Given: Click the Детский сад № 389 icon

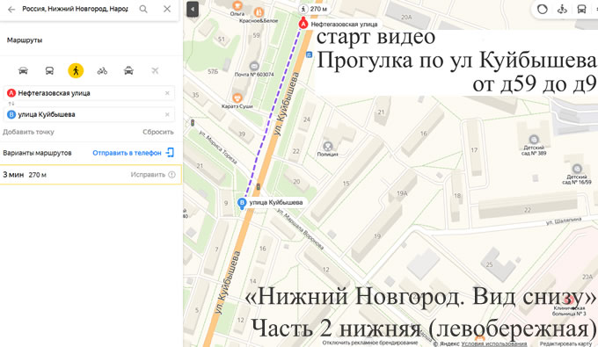Looking at the screenshot, I should (x=534, y=140).
